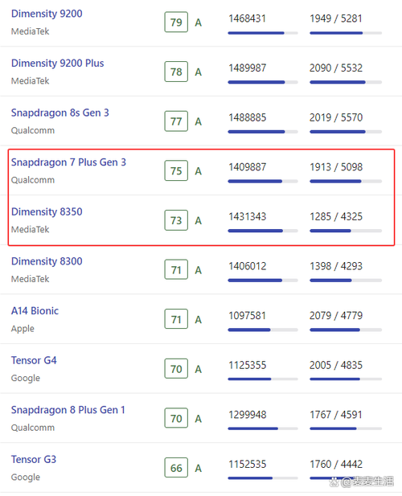Click the AnTuTu score bar under 1468431
Image resolution: width=402 pixels, height=496 pixels.
pos(263,33)
